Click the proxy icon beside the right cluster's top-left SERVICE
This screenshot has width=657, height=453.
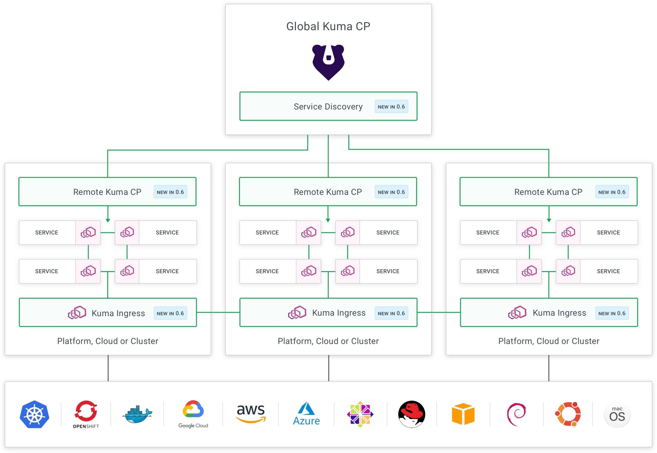tap(529, 233)
